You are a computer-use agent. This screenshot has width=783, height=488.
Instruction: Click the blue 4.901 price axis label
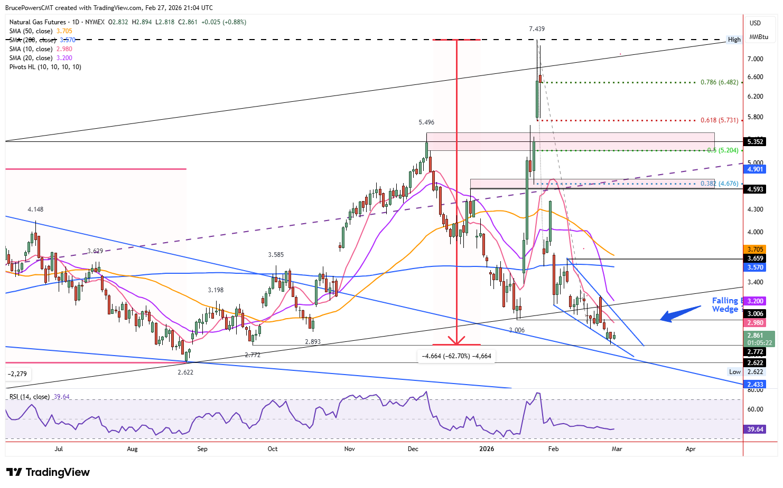click(x=755, y=169)
